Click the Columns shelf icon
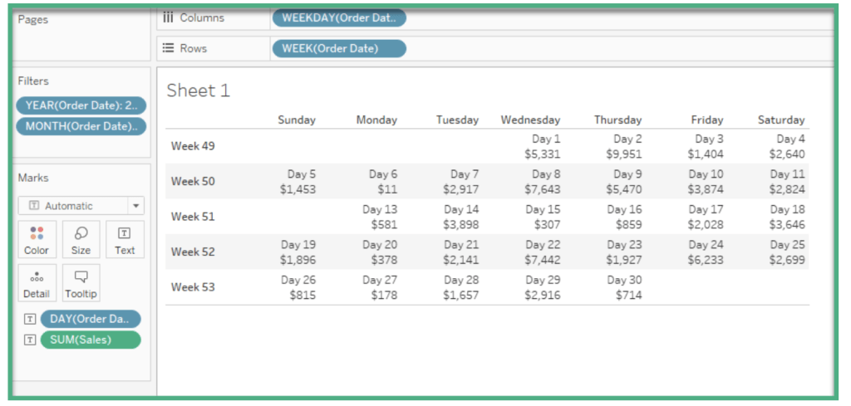Screen dimensions: 851x406 (x=168, y=17)
